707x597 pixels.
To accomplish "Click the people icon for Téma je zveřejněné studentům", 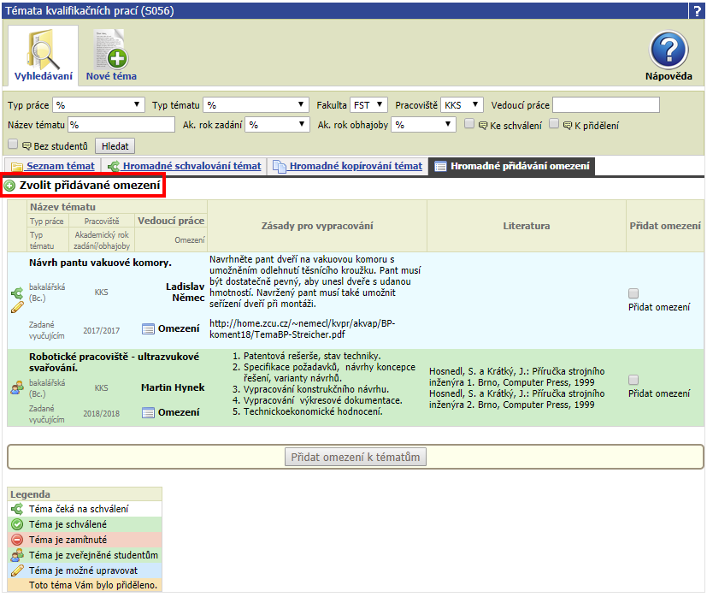I will 17,555.
